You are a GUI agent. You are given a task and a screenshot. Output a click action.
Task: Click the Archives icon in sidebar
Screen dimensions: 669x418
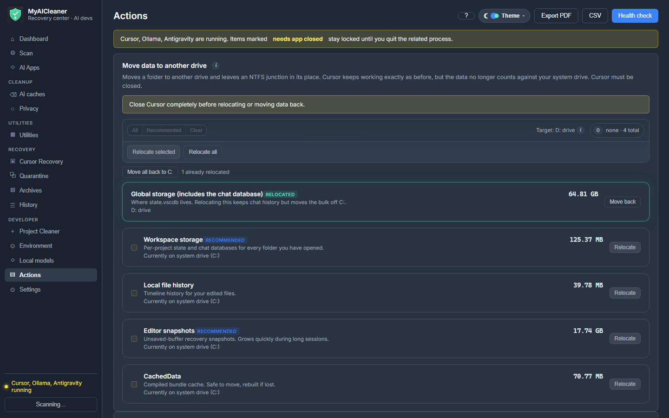13,190
